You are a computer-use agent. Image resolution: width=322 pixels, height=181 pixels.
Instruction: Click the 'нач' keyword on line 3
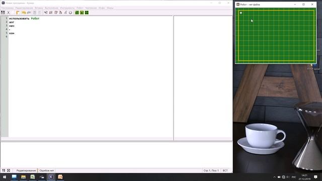tap(12, 26)
